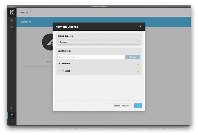Click the Testnet label in Edit Networks

[66, 71]
